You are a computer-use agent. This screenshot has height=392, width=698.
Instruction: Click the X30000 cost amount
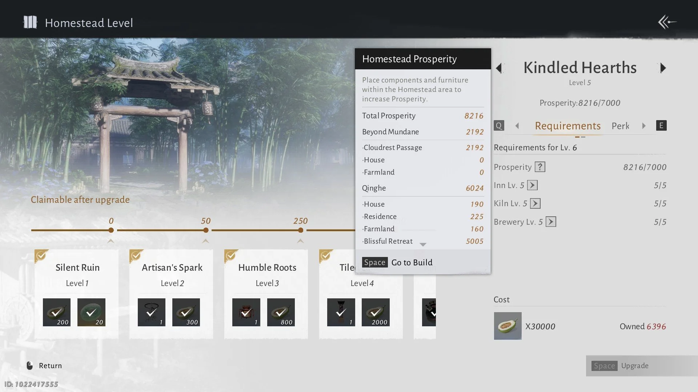[540, 326]
